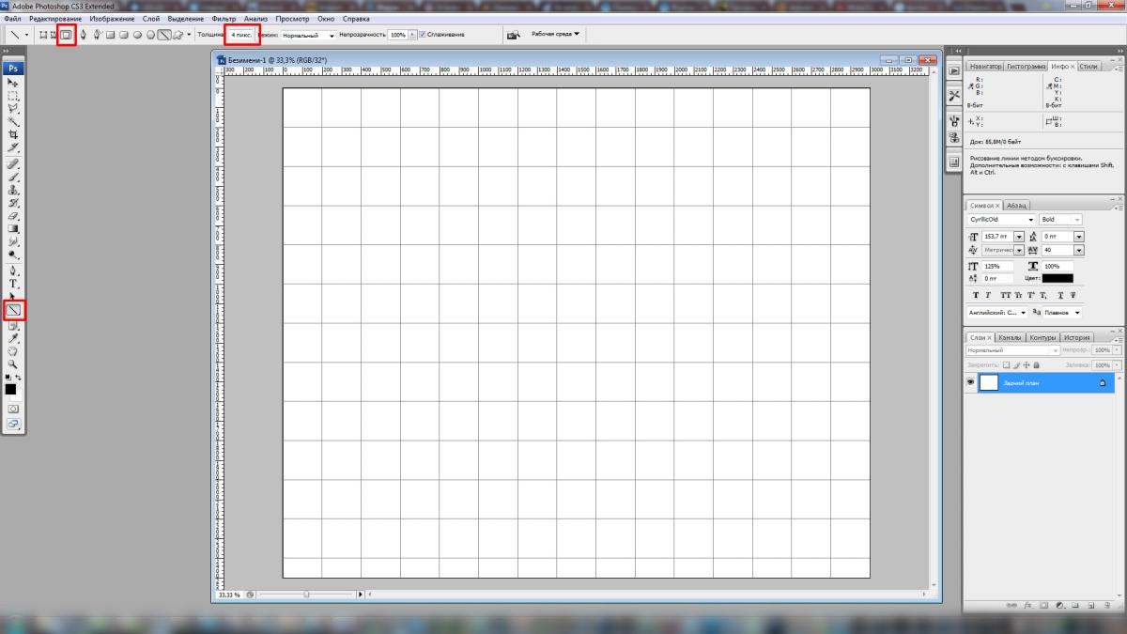
Task: Open the Рабочая среда workspace dropdown
Action: pyautogui.click(x=555, y=34)
